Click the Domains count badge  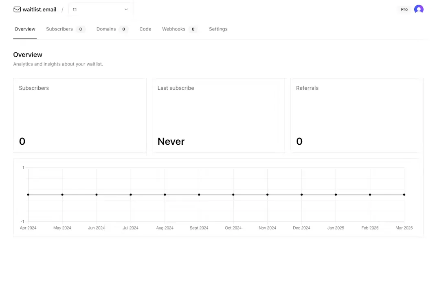click(x=123, y=29)
